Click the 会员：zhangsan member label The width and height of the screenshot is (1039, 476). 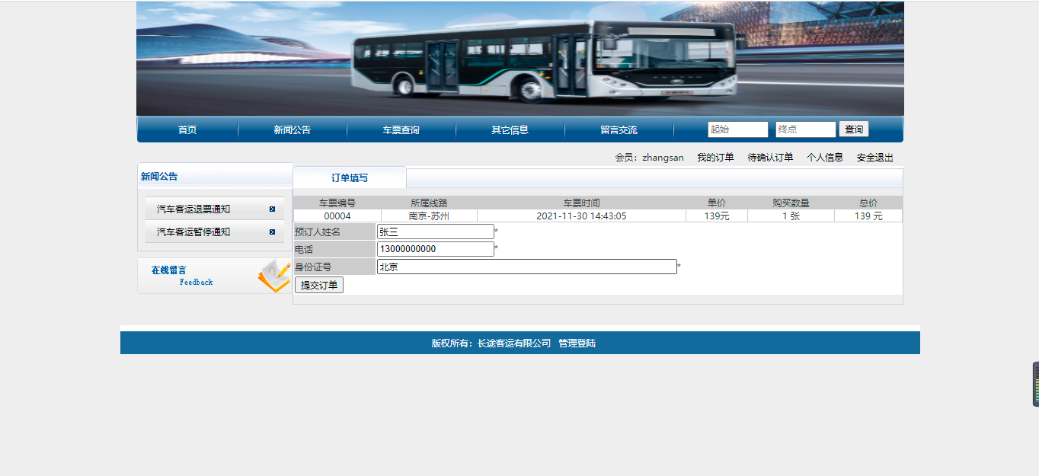[x=650, y=158]
